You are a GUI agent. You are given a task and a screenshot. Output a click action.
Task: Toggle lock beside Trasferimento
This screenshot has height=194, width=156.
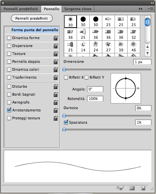pos(56,77)
